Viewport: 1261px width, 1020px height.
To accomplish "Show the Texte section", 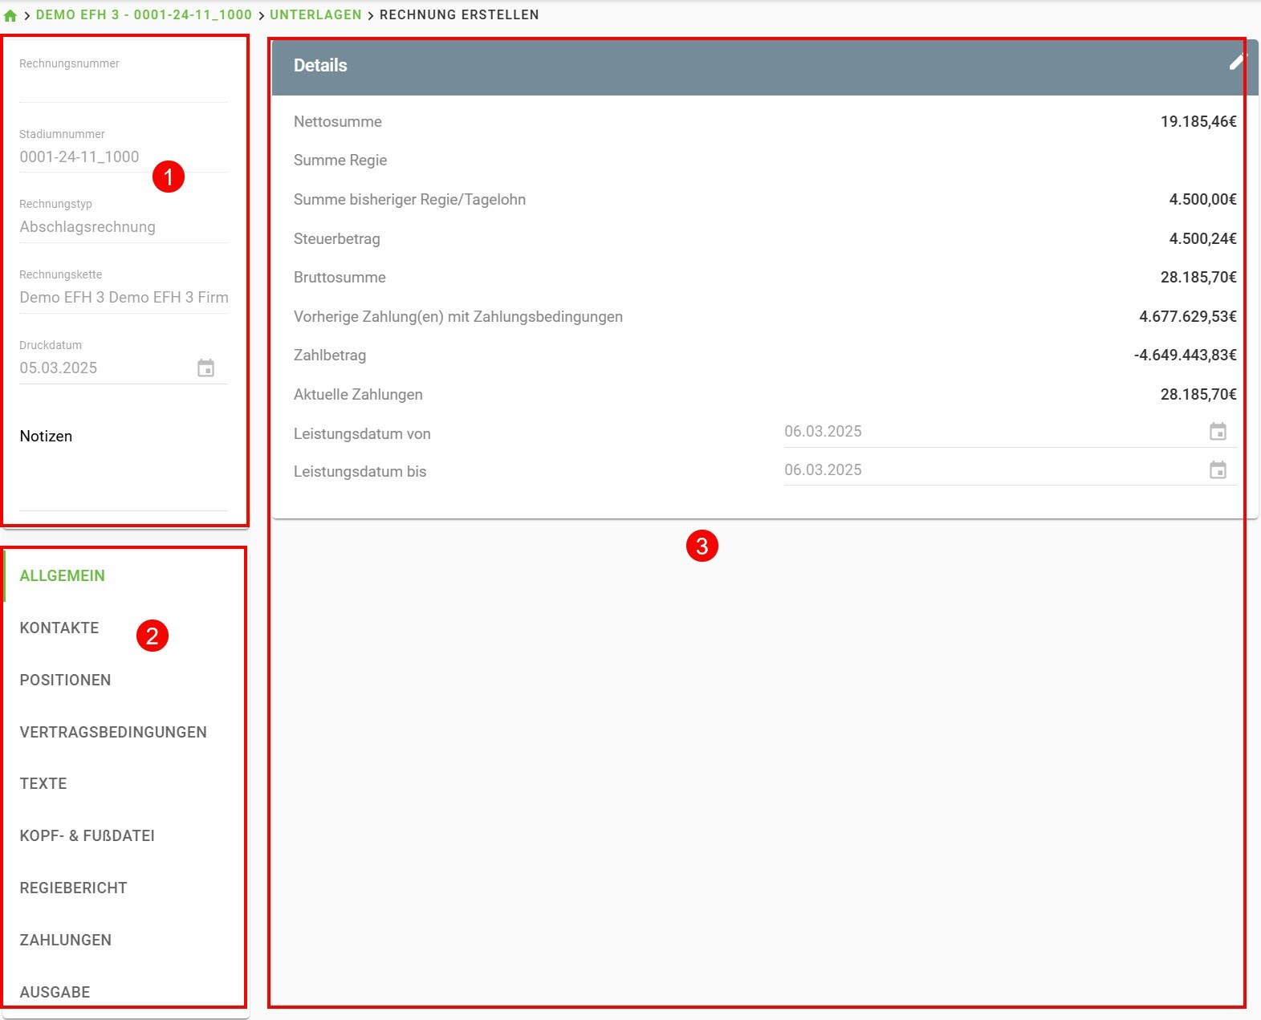I will 43,783.
